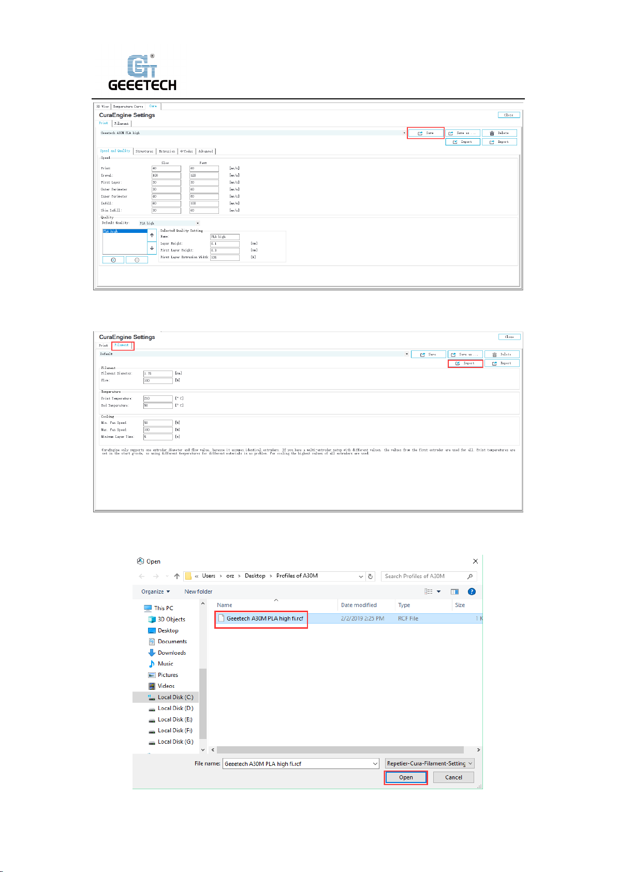Screen dimensions: 617x872
Task: Click the blue help question-mark icon
Action: [472, 592]
